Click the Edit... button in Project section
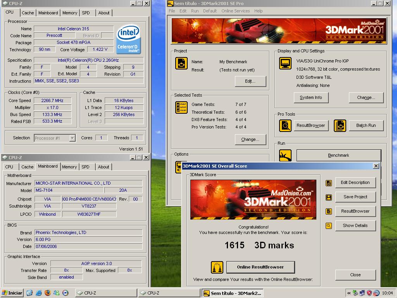 point(250,81)
